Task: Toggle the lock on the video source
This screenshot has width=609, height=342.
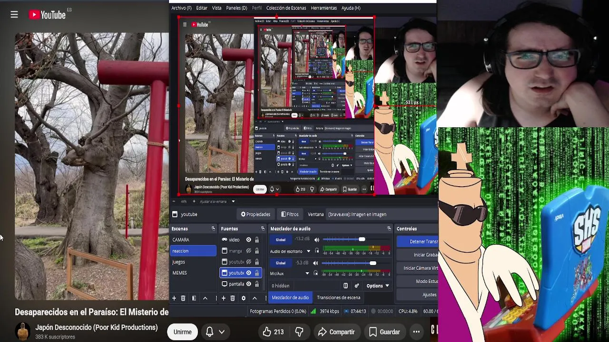Action: (x=257, y=240)
